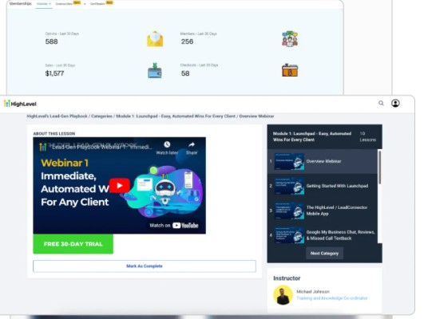Click the 588 opt-ins value

51,41
